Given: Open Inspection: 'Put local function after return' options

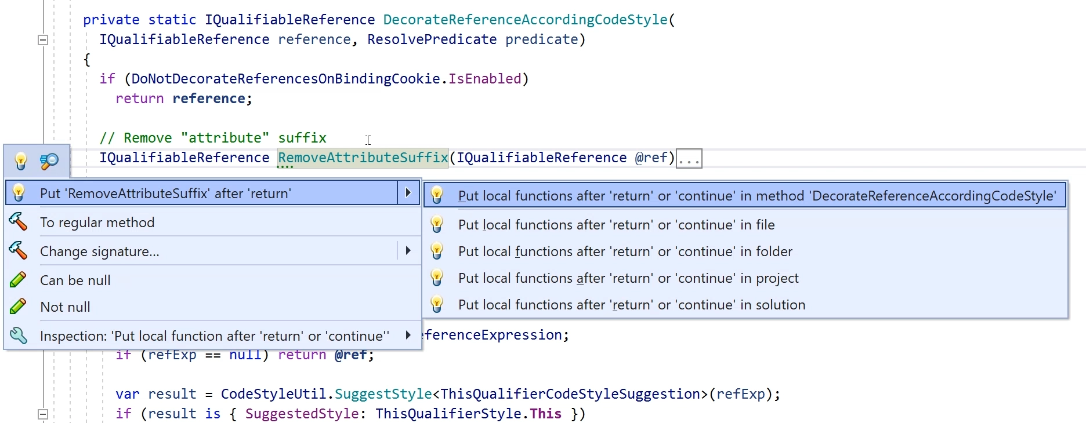Looking at the screenshot, I should coord(212,336).
